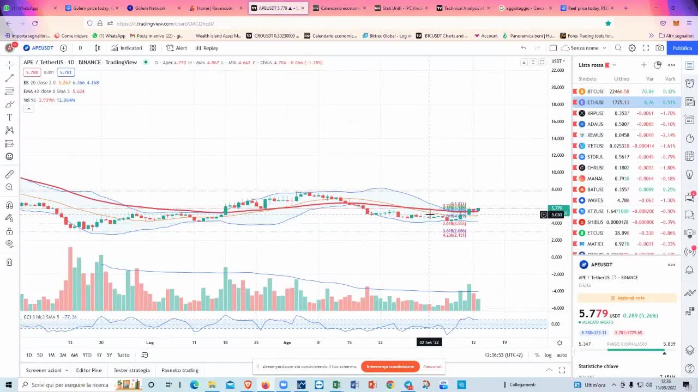698x392 pixels.
Task: Expand the Screener azioni dropdown
Action: tap(47, 370)
